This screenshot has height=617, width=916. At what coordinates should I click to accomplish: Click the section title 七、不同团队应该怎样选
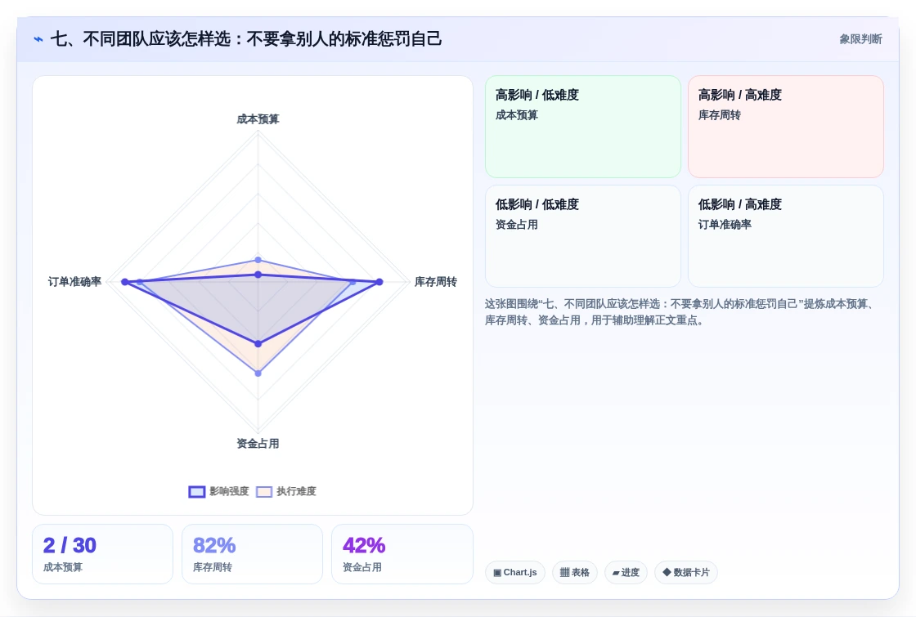[x=246, y=39]
